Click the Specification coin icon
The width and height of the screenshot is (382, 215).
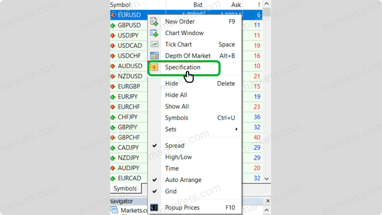(154, 67)
